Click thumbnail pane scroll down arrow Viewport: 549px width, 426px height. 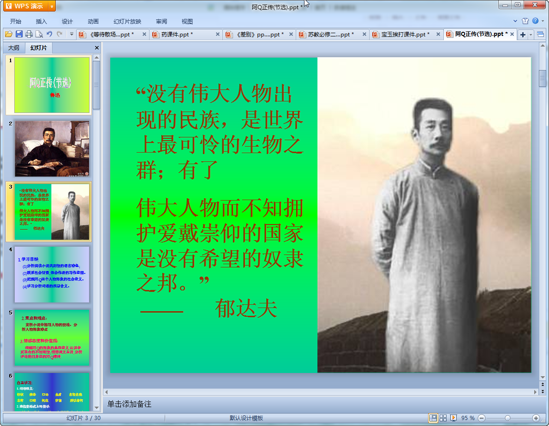(x=96, y=408)
